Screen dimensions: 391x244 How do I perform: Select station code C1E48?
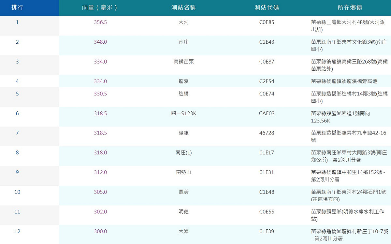[x=267, y=192]
